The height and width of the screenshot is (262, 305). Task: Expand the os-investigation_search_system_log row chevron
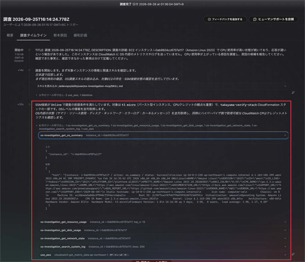(285, 247)
